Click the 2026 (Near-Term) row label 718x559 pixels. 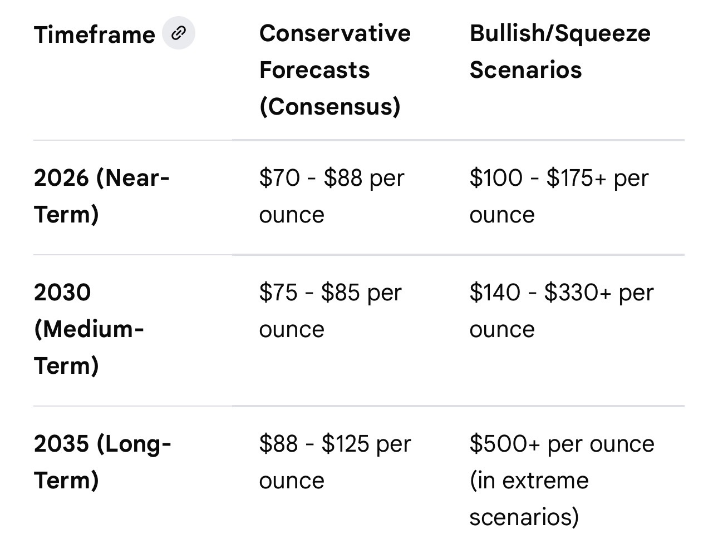101,196
